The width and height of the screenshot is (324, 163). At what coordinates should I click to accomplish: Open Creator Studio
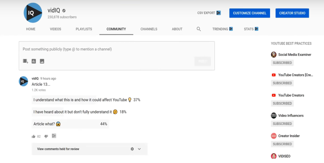click(x=292, y=13)
